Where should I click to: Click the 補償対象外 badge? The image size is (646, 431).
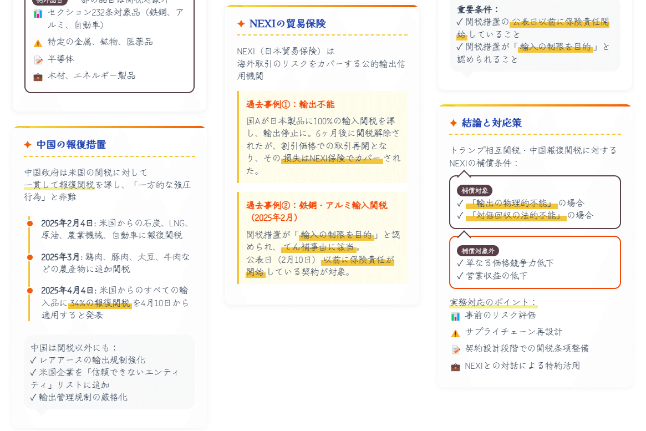478,251
